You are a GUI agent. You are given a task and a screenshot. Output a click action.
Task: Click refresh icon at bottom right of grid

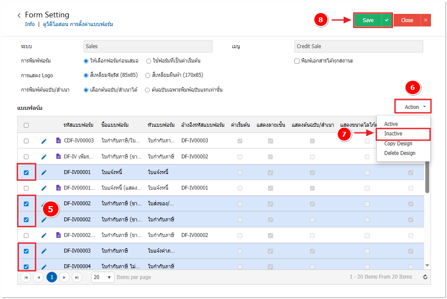click(x=425, y=277)
